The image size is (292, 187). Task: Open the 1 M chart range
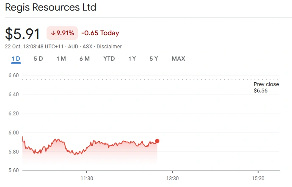coord(61,59)
